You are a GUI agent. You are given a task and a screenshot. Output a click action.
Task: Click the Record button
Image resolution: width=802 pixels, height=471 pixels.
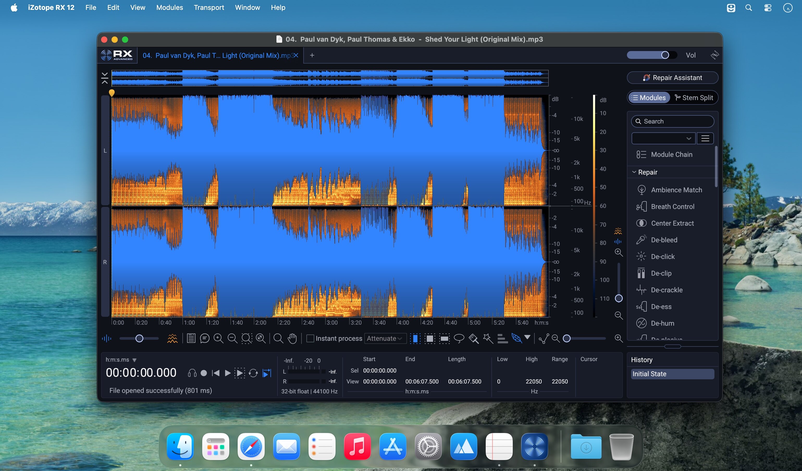204,373
